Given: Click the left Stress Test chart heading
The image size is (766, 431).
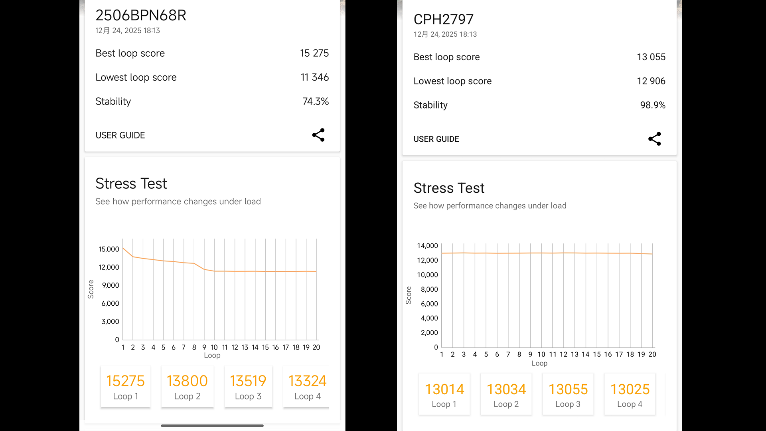Looking at the screenshot, I should click(131, 184).
